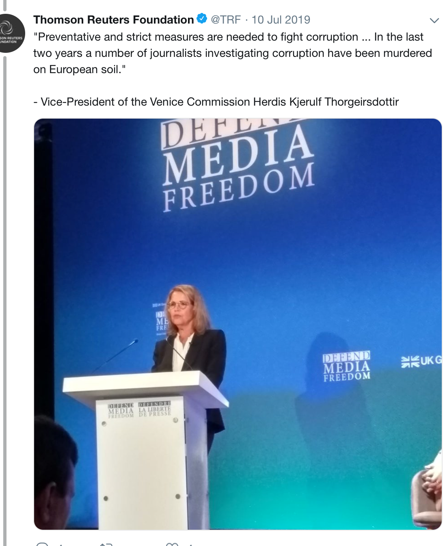This screenshot has width=445, height=546.
Task: Click the tweet quote text about corruption
Action: pos(233,53)
